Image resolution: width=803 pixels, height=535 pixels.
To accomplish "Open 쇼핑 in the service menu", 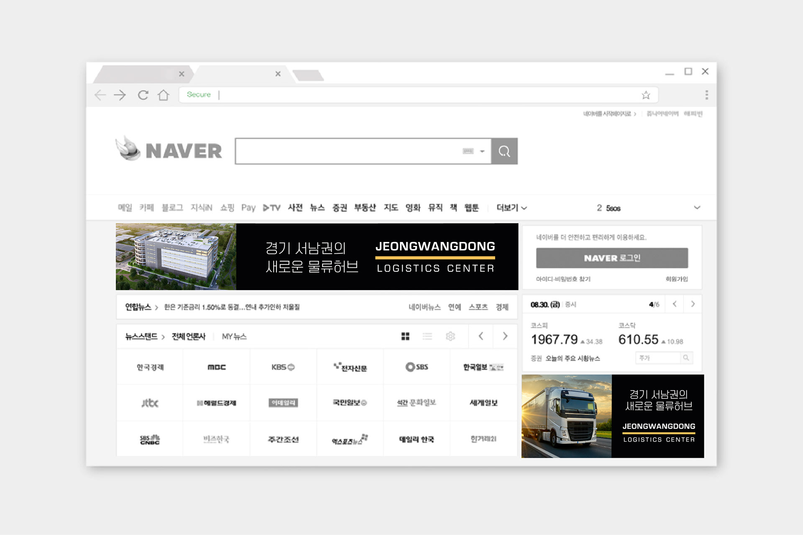I will tap(227, 208).
